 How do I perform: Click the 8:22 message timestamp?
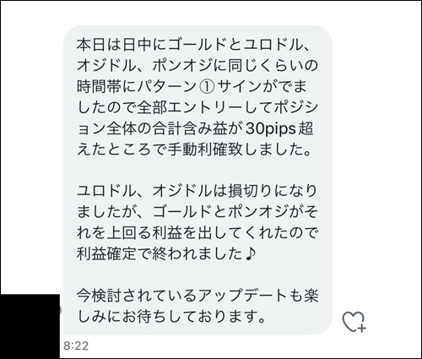click(x=76, y=345)
